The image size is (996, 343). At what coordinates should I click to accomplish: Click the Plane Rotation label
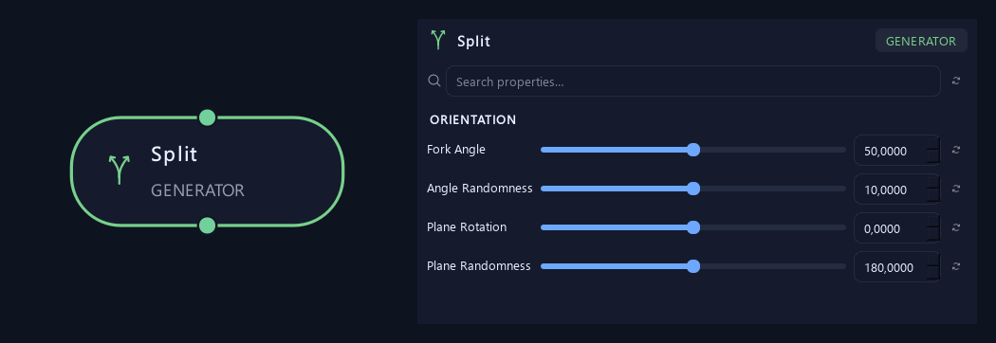[467, 227]
